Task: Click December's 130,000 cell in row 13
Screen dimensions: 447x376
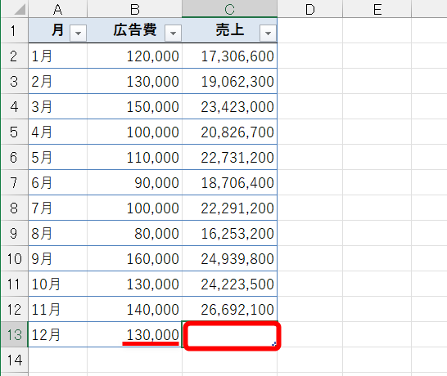Action: (135, 334)
